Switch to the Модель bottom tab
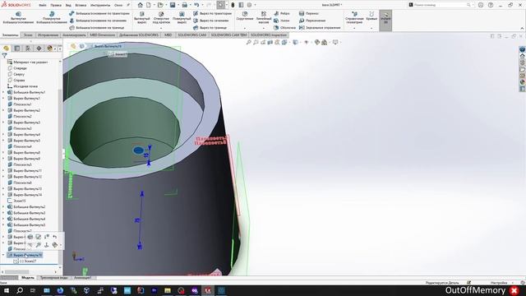 click(28, 278)
